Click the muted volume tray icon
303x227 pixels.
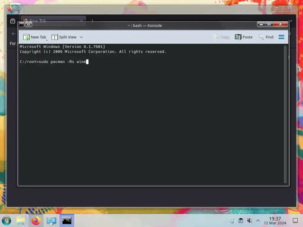pyautogui.click(x=249, y=220)
